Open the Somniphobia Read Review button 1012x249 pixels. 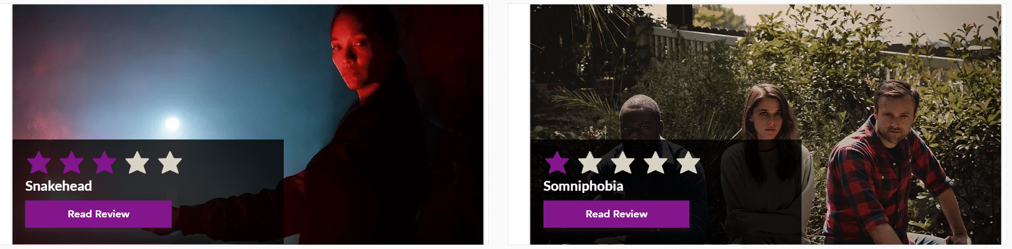pyautogui.click(x=616, y=214)
